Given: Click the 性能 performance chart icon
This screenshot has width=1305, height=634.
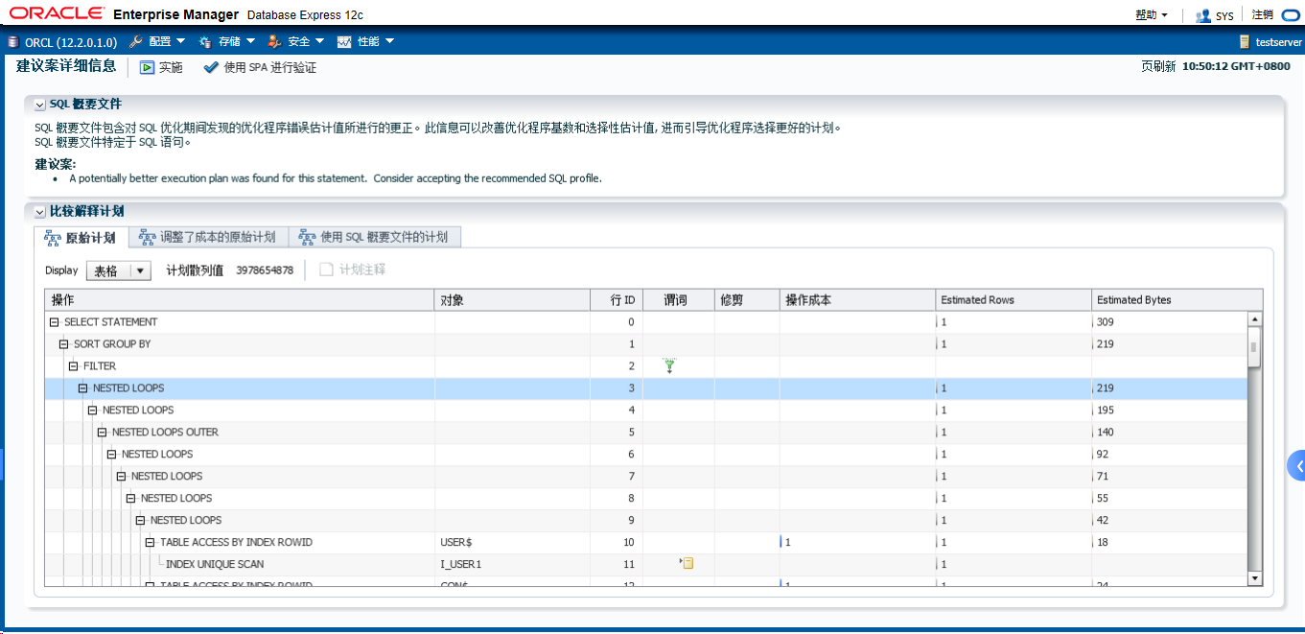Looking at the screenshot, I should [x=342, y=42].
